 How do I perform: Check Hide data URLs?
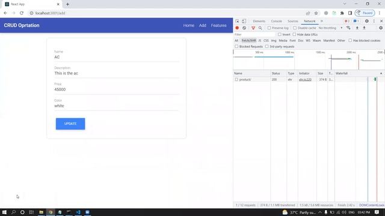pos(294,35)
